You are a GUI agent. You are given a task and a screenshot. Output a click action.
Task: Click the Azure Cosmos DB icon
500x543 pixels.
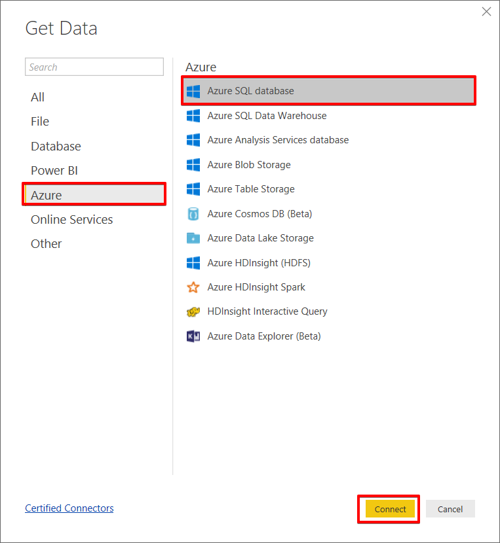coord(193,214)
